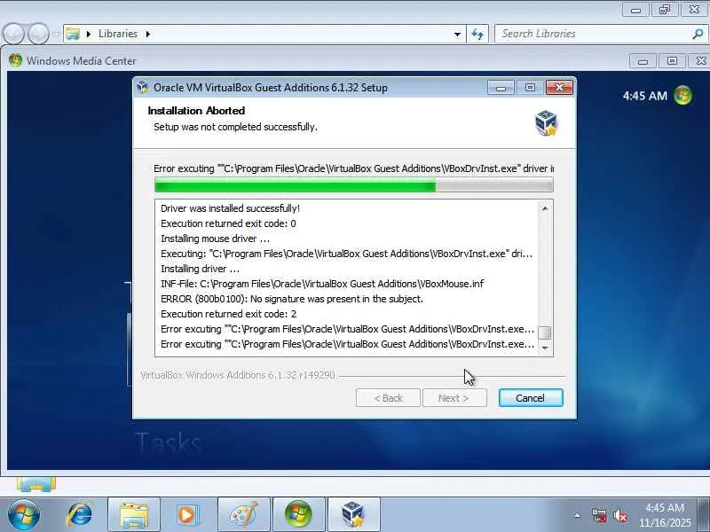Screen dimensions: 710x532
Task: Select the log line starting with 'Executing:'
Action: tap(346, 254)
